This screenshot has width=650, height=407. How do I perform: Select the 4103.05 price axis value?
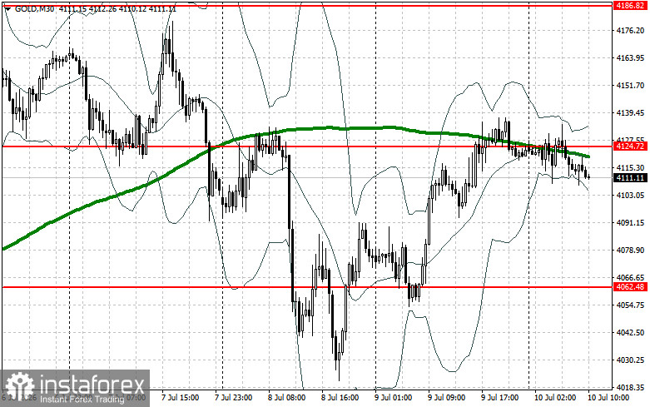(630, 196)
